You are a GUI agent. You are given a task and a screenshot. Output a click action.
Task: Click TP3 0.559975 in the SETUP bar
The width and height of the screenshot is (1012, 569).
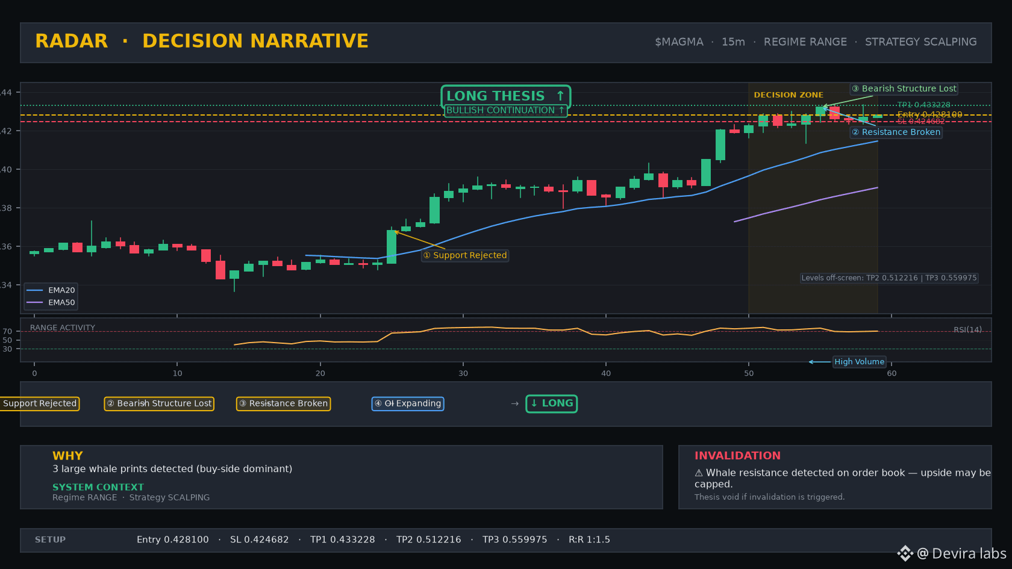[515, 540]
